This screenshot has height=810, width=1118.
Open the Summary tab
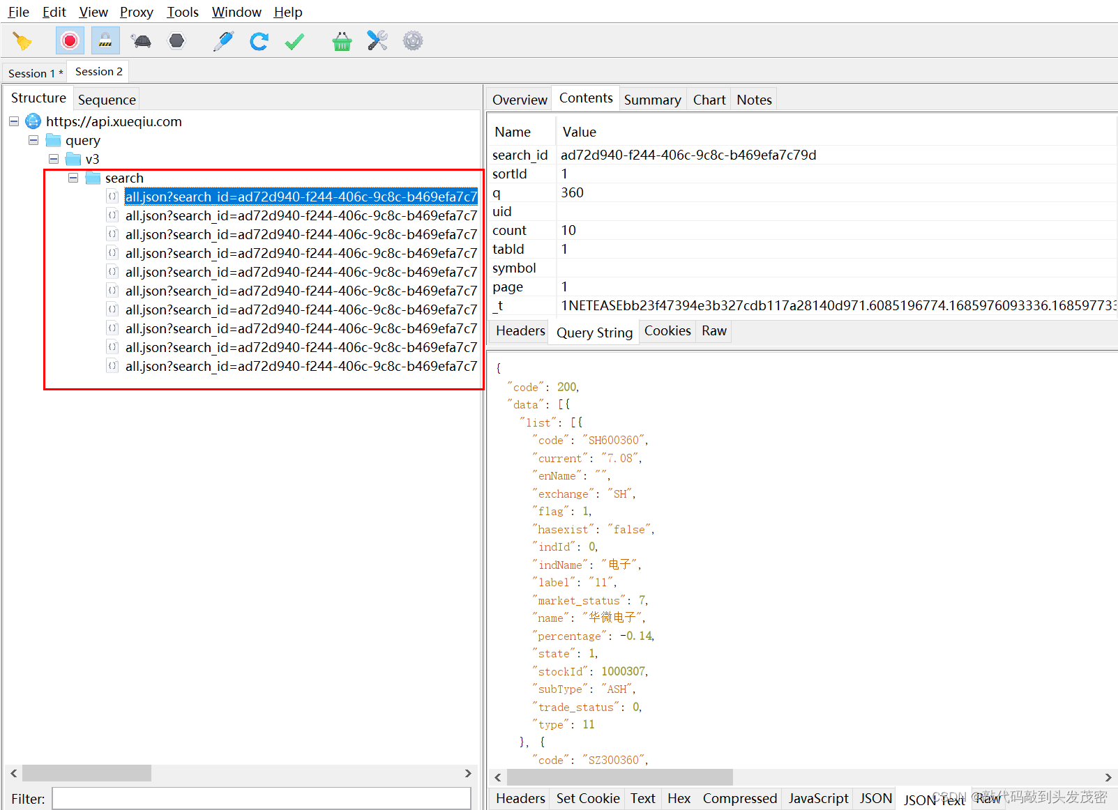tap(652, 100)
